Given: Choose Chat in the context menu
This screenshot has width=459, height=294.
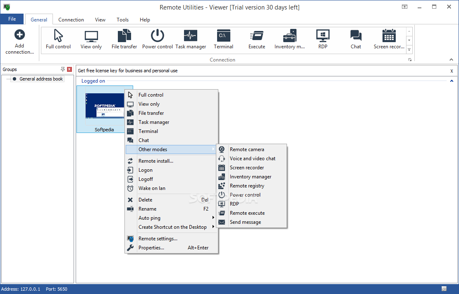Looking at the screenshot, I should [x=172, y=140].
